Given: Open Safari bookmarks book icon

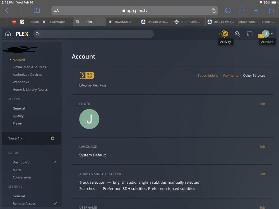Looking at the screenshot, I should (37, 11).
